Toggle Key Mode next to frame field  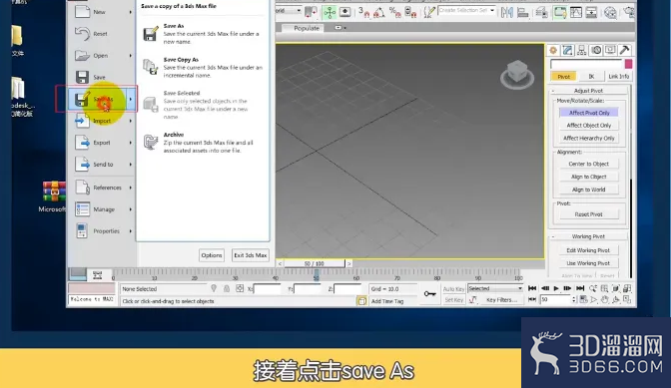tap(532, 300)
